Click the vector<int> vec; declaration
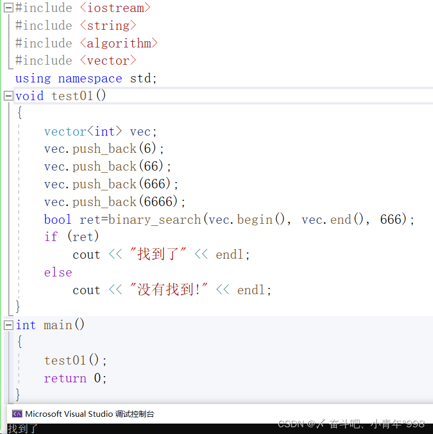 (x=101, y=131)
